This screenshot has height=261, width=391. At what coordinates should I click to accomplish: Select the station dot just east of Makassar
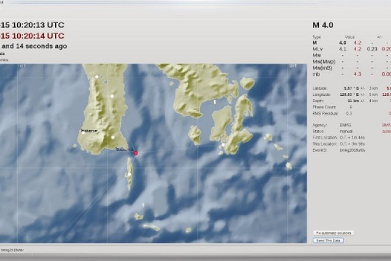click(113, 137)
